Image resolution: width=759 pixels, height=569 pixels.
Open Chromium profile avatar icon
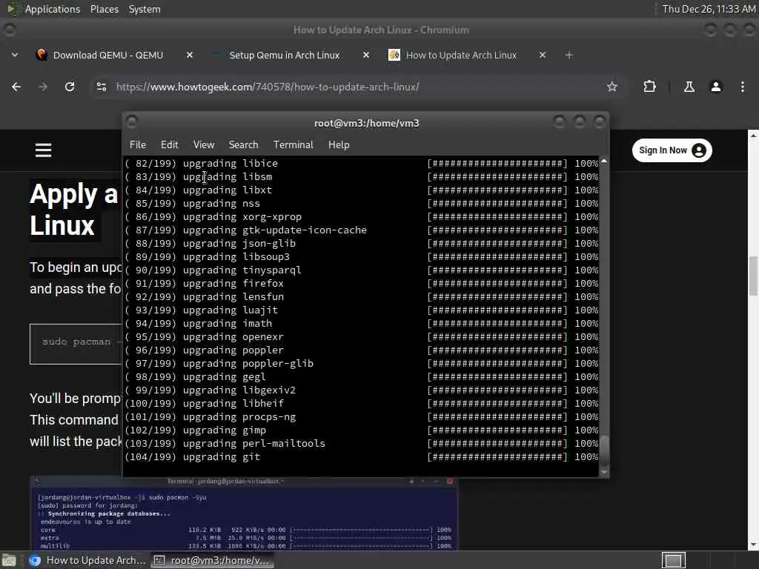click(716, 87)
